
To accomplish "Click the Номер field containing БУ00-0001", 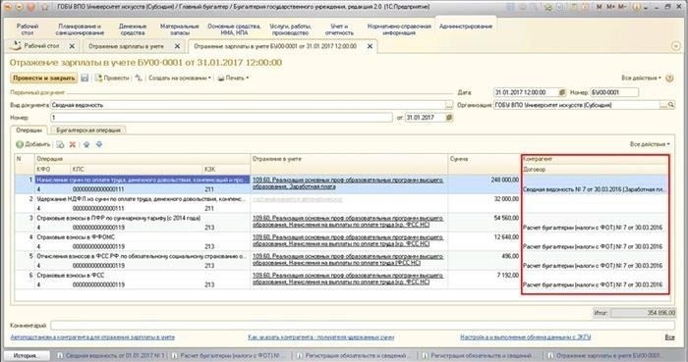I will pos(614,92).
